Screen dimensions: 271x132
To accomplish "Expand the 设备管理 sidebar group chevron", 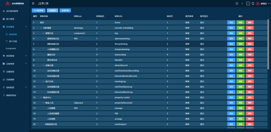I will click(x=26, y=63).
